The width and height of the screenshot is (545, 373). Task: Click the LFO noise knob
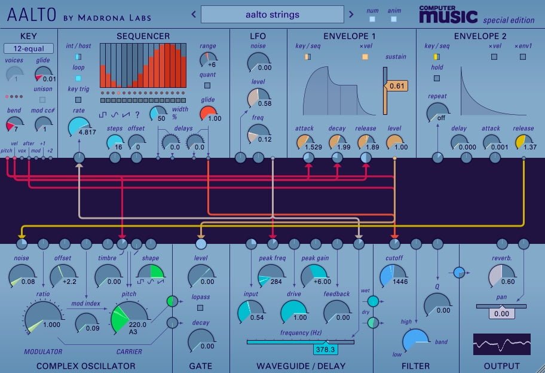click(258, 63)
